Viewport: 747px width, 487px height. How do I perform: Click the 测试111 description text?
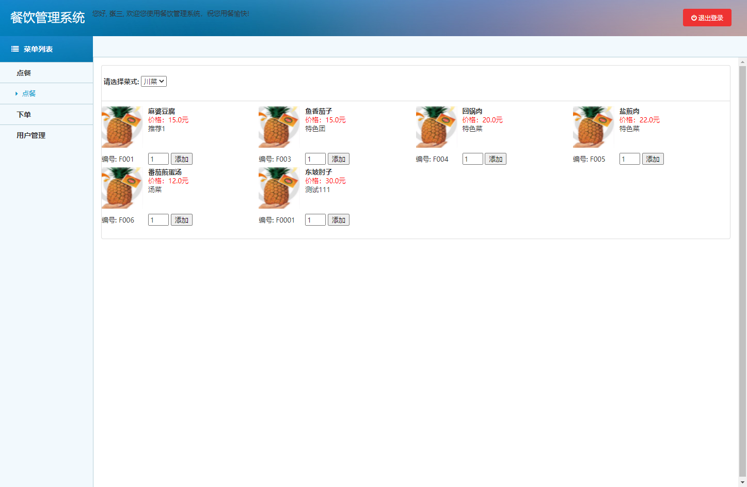(317, 190)
